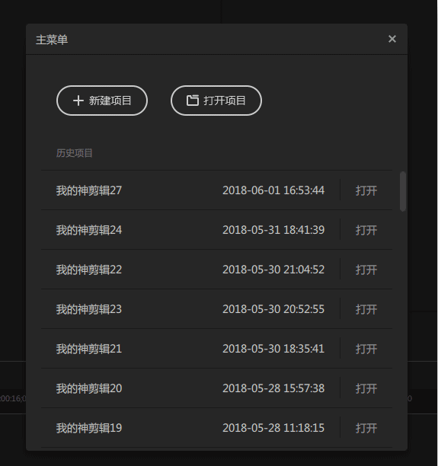Click the date 2018-05-31 18:41:39

(273, 230)
